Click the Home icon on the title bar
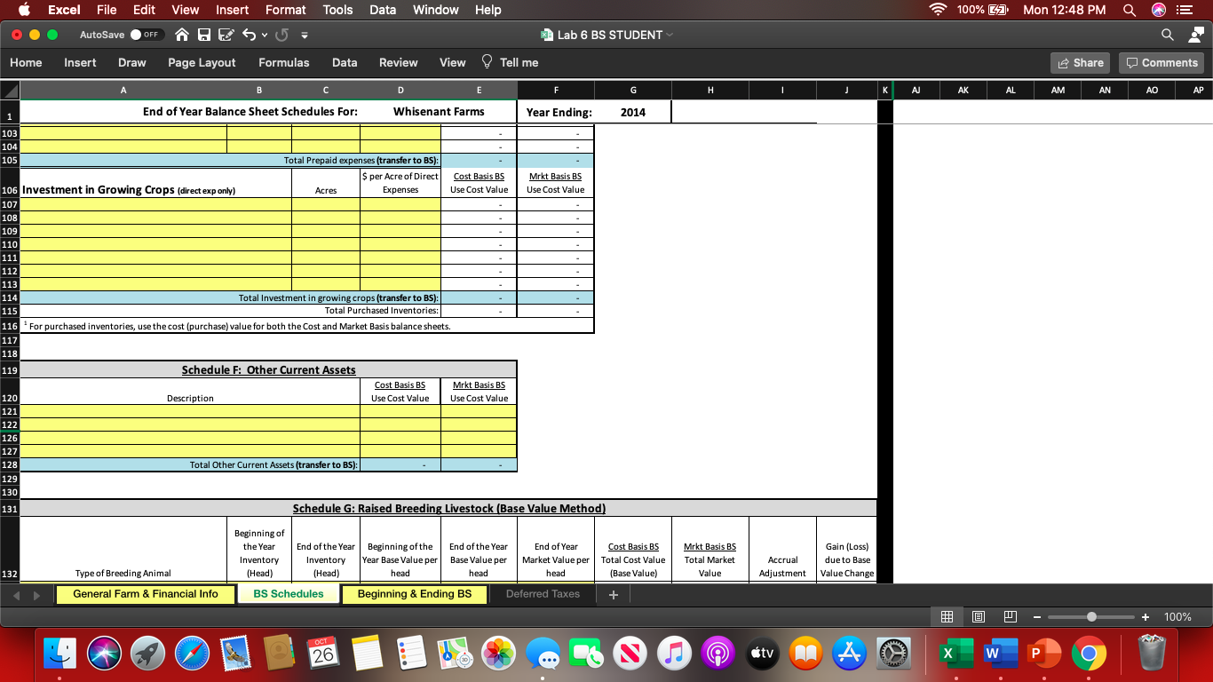 click(x=184, y=33)
